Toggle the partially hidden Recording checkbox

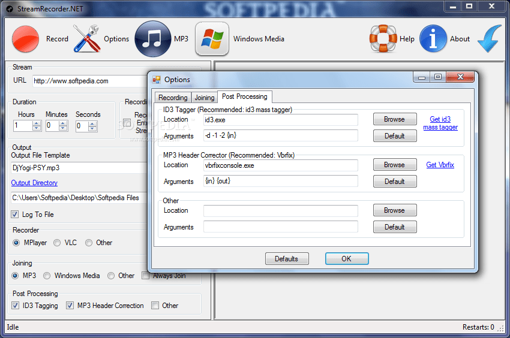tap(127, 122)
